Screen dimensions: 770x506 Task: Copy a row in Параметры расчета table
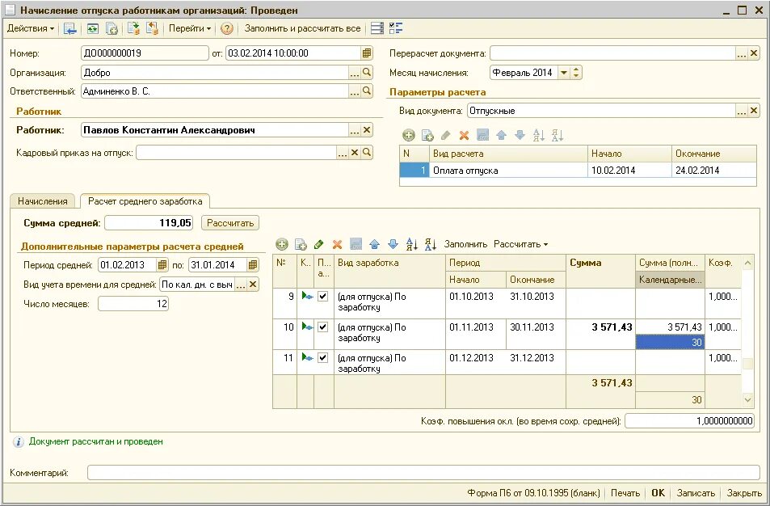(x=427, y=135)
